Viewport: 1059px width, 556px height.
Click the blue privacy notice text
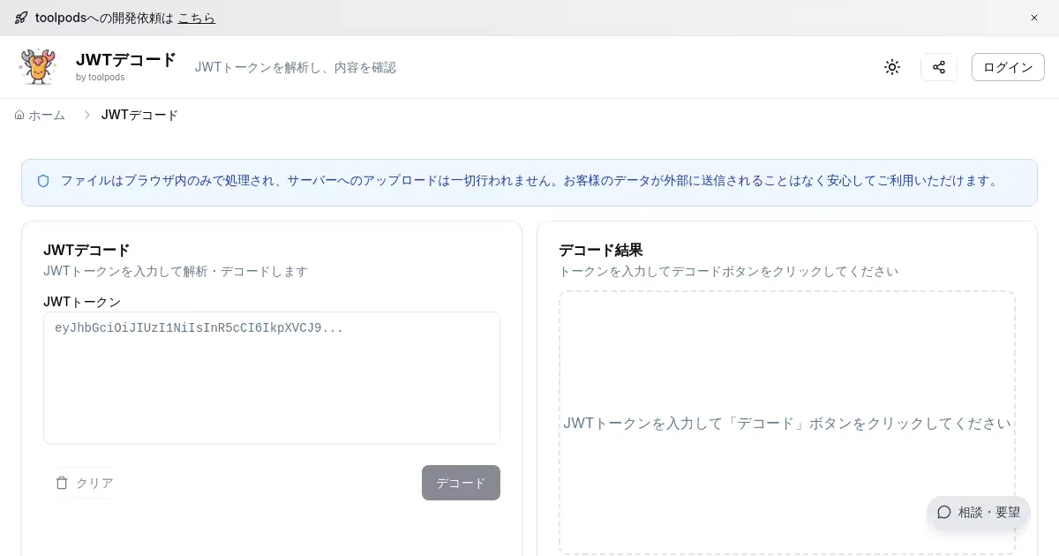coord(529,181)
